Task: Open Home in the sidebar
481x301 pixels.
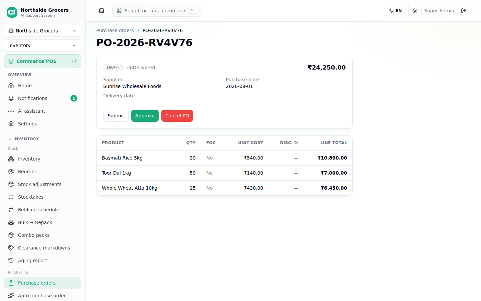Action: [42, 86]
